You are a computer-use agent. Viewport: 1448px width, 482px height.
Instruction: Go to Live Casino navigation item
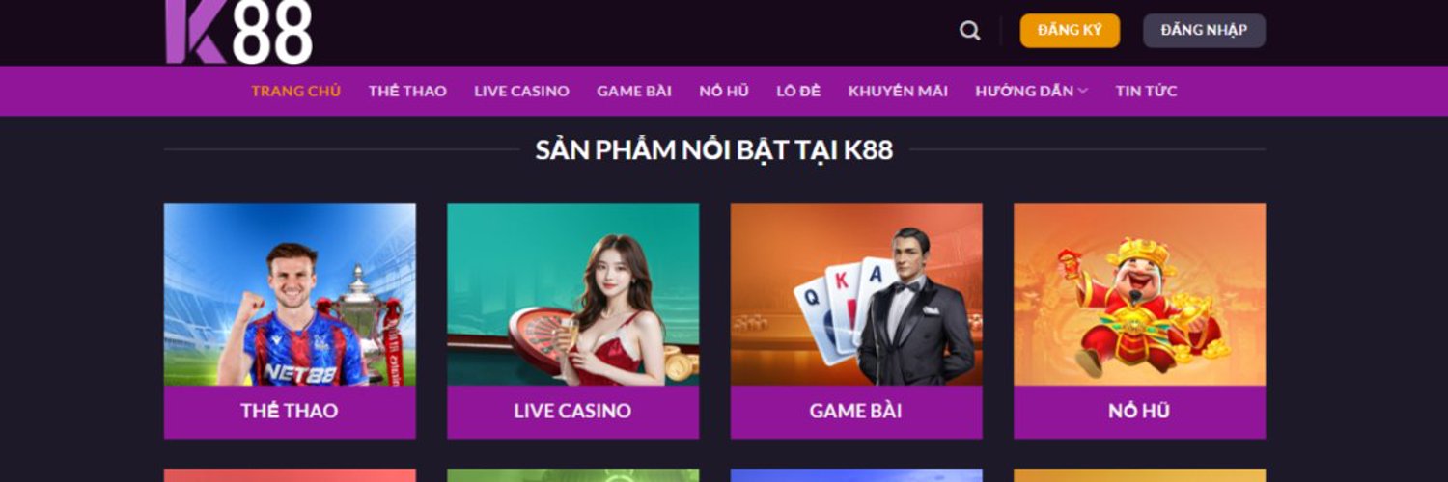[521, 91]
